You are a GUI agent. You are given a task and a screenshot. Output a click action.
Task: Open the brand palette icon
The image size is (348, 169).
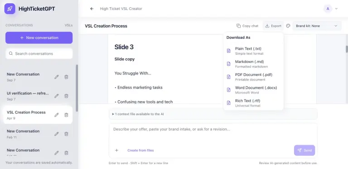click(x=288, y=26)
